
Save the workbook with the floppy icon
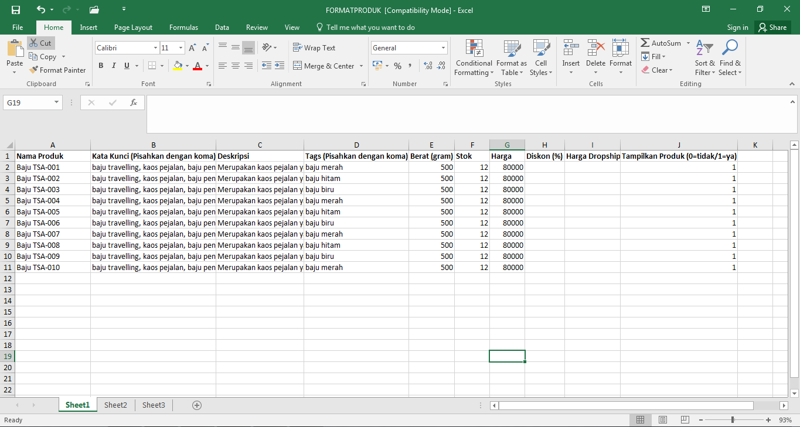coord(16,10)
